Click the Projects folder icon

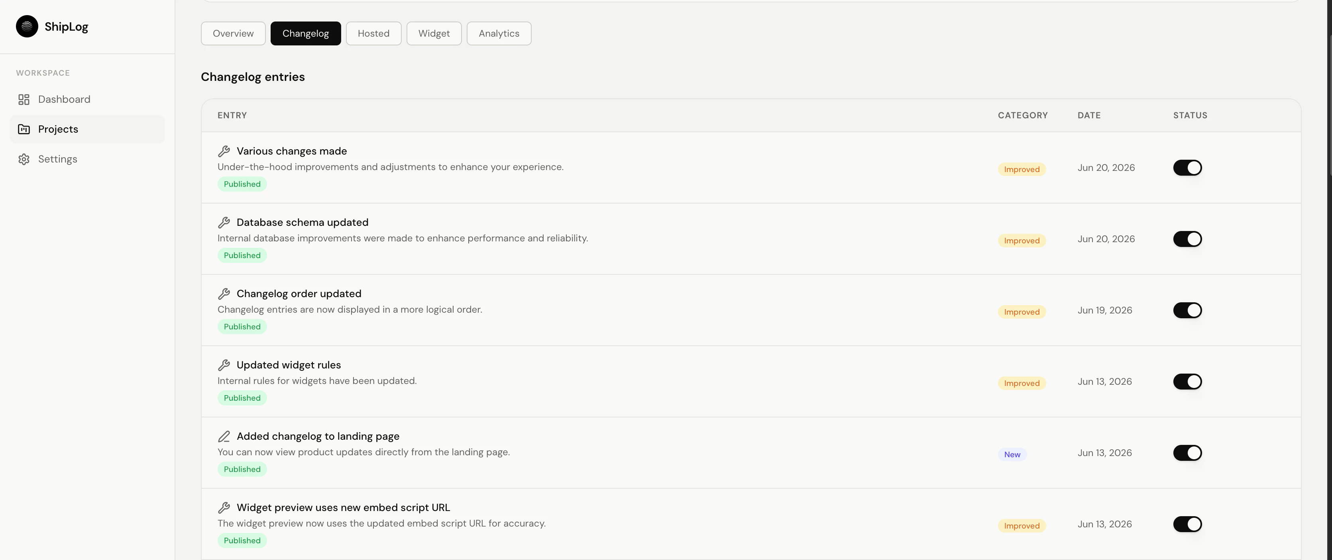(24, 129)
